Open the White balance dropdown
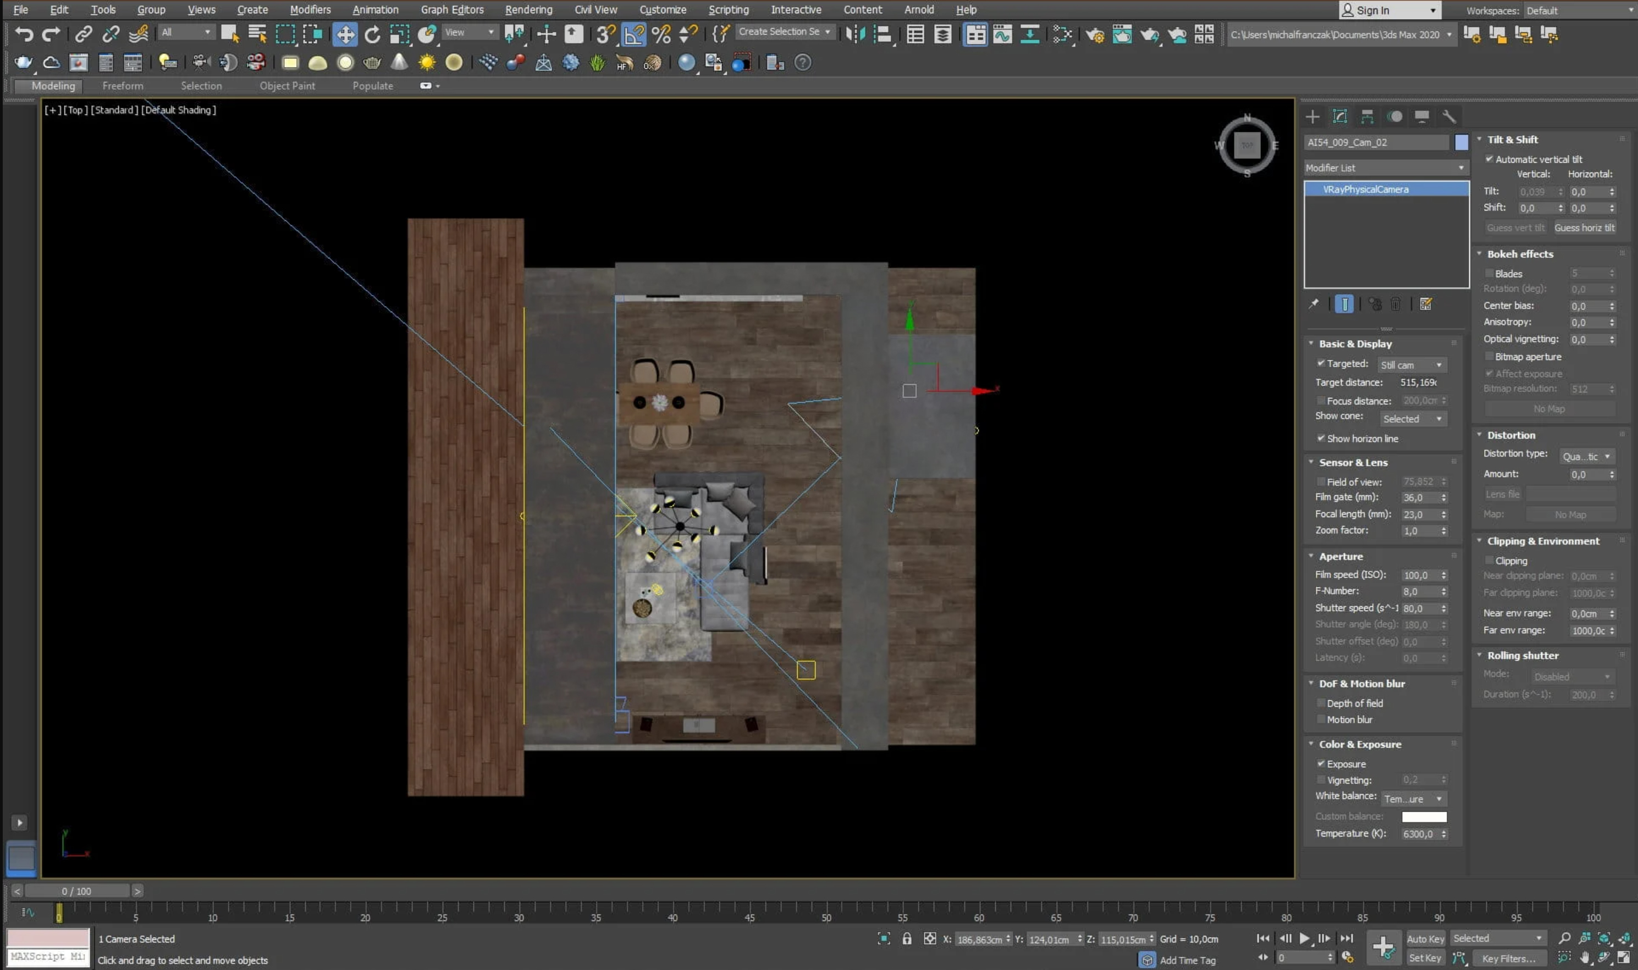 tap(1413, 799)
